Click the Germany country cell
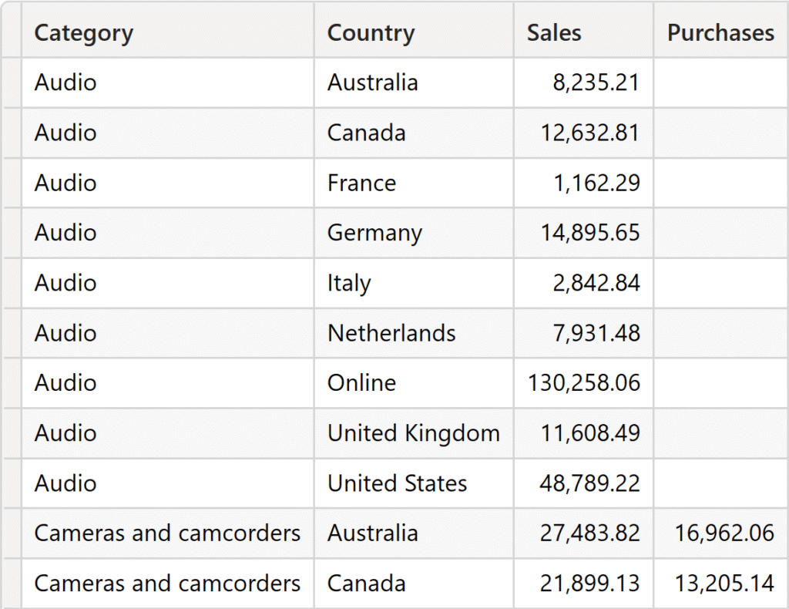Viewport: 789px width, 609px height. (374, 233)
